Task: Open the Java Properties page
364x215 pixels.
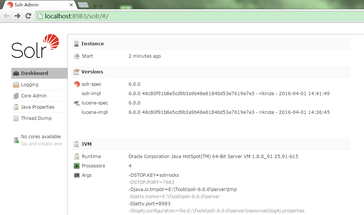Action: [x=39, y=107]
